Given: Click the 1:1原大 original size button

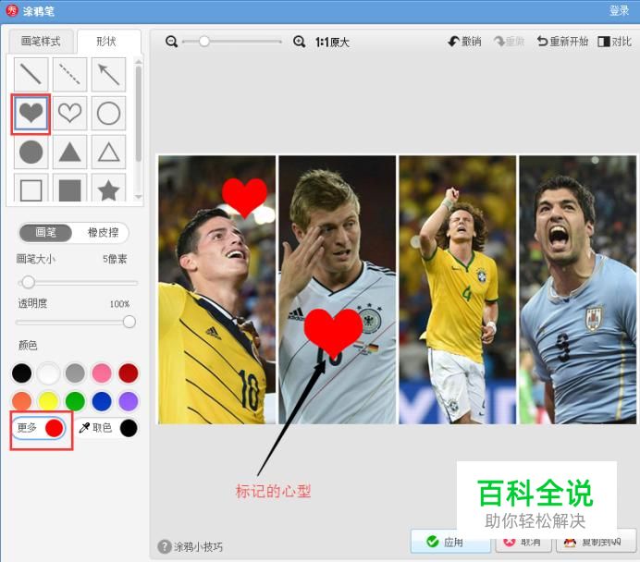Looking at the screenshot, I should [x=332, y=42].
